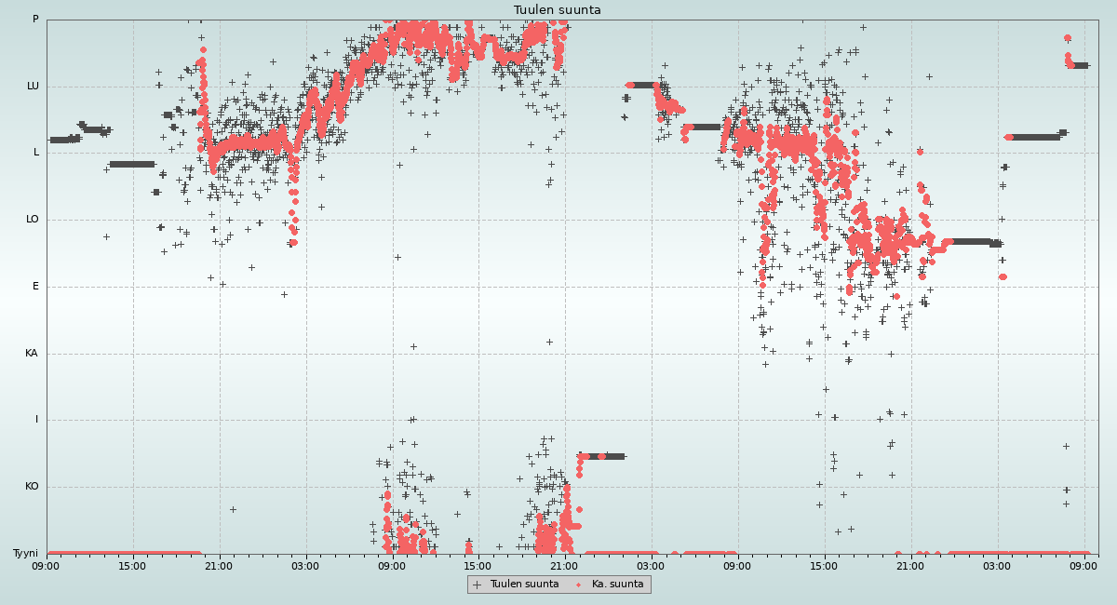Click the P label on the vertical axis
The width and height of the screenshot is (1117, 605).
point(35,20)
